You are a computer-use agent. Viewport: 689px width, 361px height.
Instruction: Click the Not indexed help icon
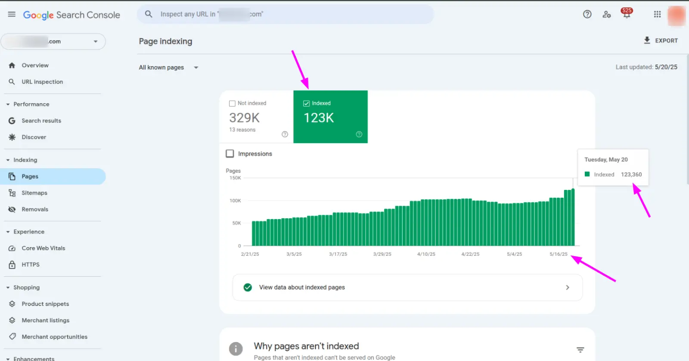pyautogui.click(x=285, y=134)
